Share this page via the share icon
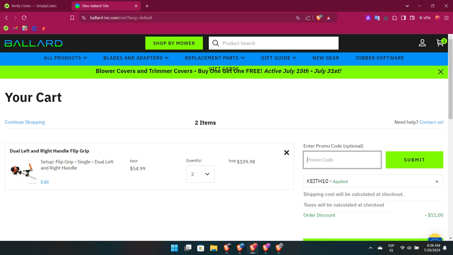Image resolution: width=453 pixels, height=255 pixels. 308,18
